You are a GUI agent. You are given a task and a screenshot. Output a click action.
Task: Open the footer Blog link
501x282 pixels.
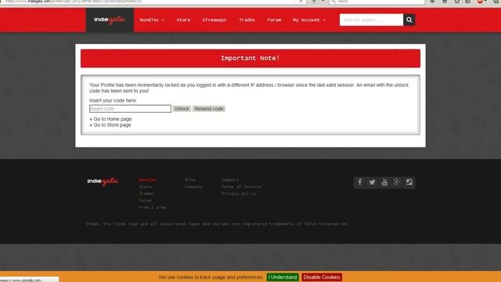pos(190,179)
